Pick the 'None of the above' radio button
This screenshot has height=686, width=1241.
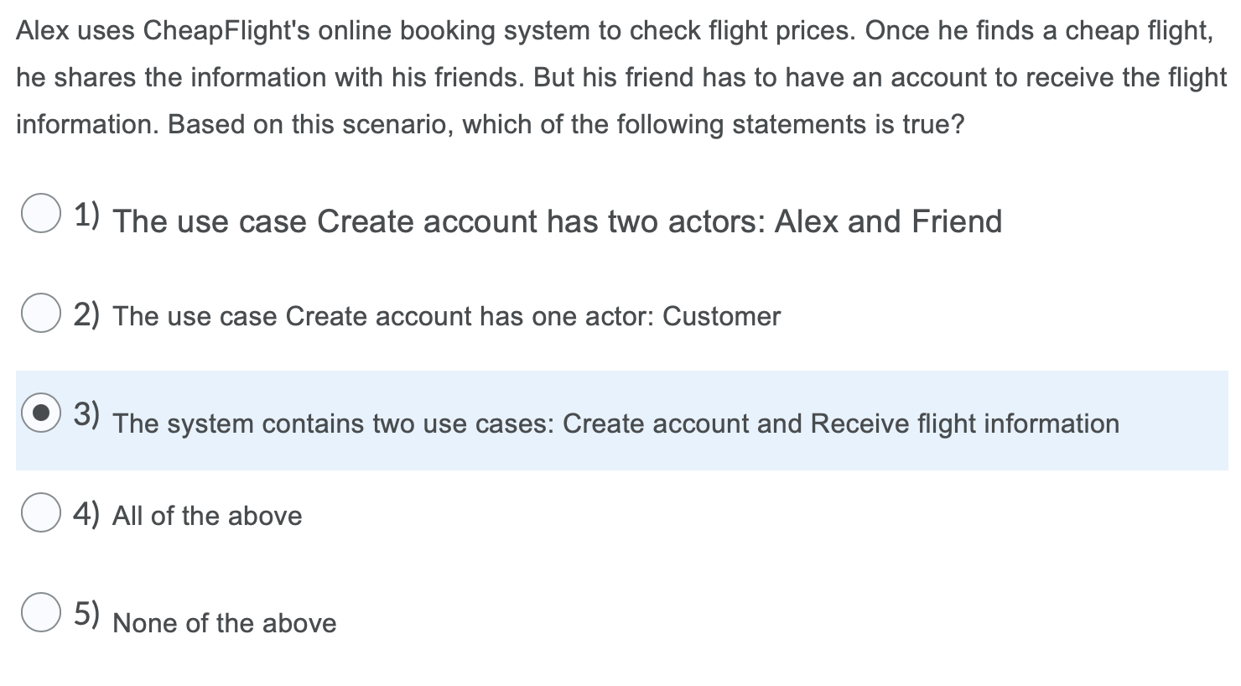point(40,612)
